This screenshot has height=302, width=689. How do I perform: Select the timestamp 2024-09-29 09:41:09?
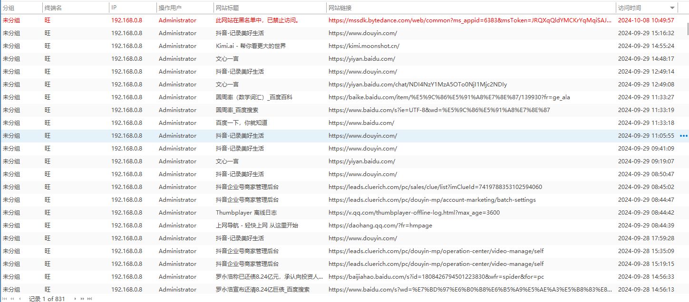point(646,149)
